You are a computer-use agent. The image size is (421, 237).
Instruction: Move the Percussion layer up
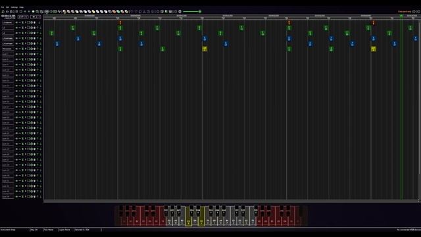point(37,49)
